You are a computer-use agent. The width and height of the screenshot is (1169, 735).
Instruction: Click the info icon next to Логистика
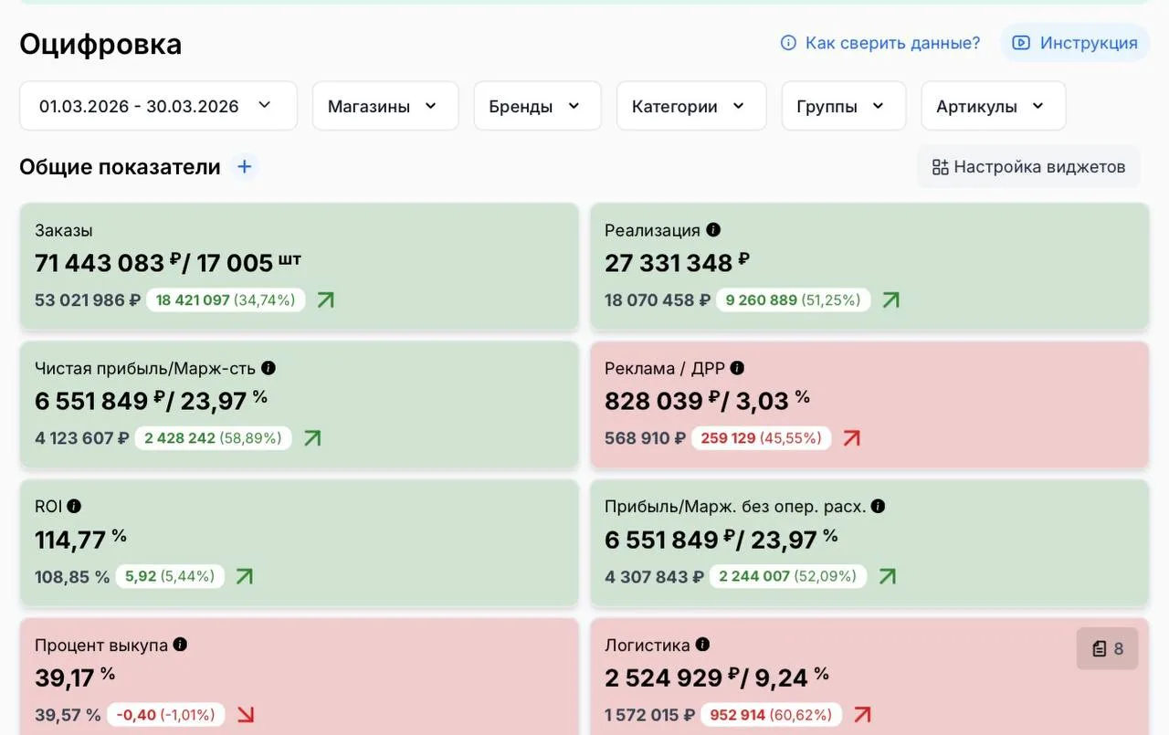pos(702,645)
